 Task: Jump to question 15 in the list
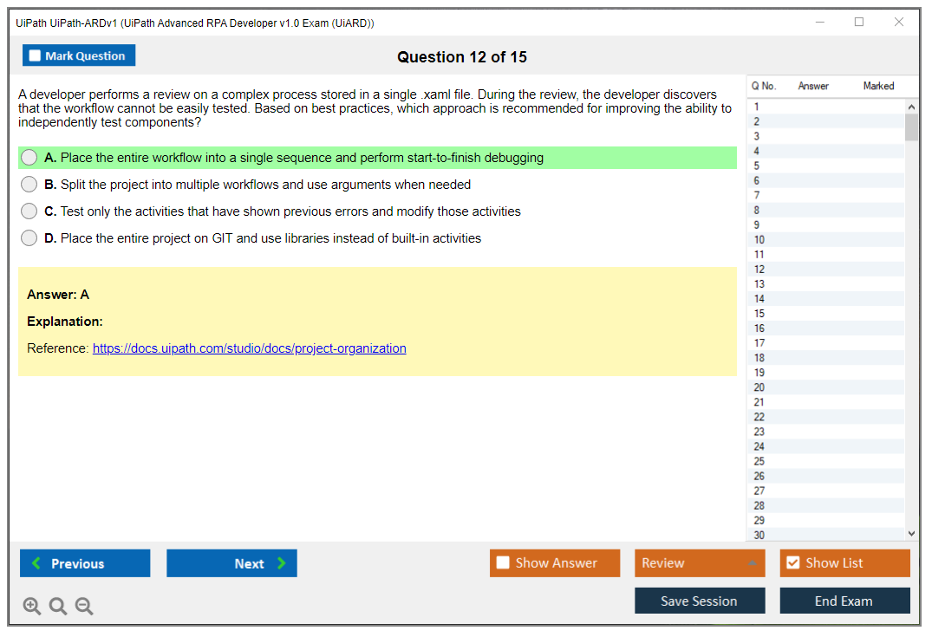[x=759, y=314]
